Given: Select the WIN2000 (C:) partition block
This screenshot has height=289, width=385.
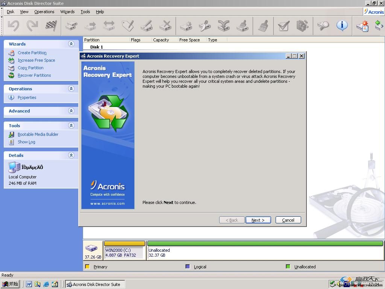Looking at the screenshot, I should 124,250.
